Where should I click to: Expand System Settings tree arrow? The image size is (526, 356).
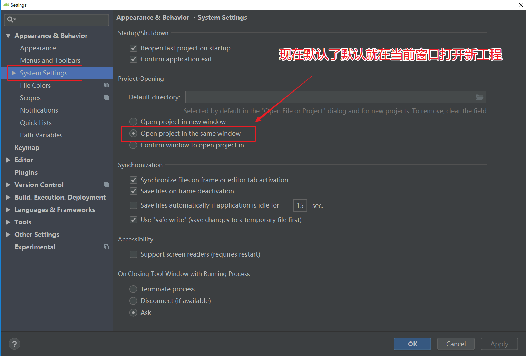[14, 73]
